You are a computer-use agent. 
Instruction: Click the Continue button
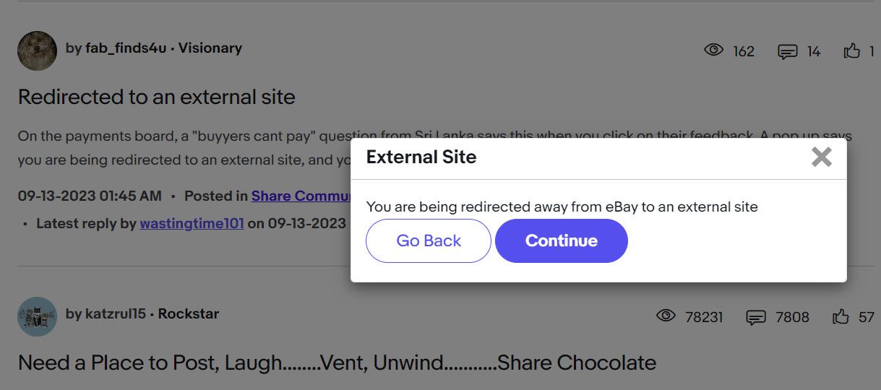[562, 240]
